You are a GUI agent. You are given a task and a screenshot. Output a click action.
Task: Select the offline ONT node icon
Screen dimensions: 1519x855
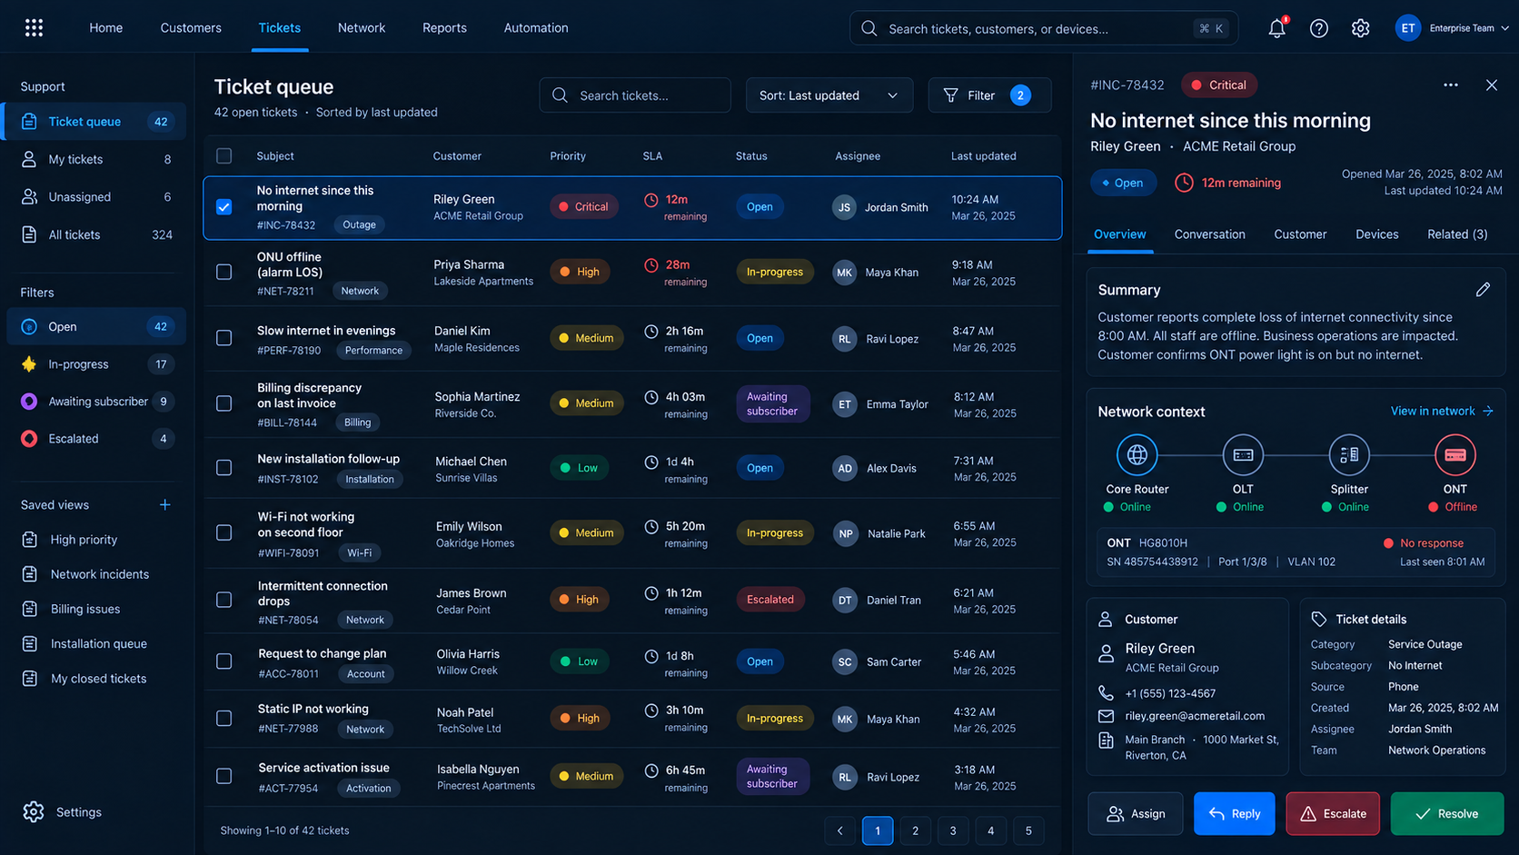pos(1454,454)
